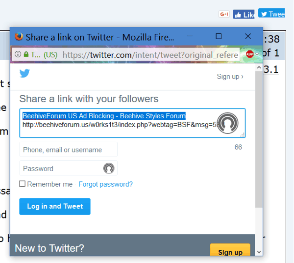Focus the Phone, email or username field
294x263 pixels.
coord(69,150)
